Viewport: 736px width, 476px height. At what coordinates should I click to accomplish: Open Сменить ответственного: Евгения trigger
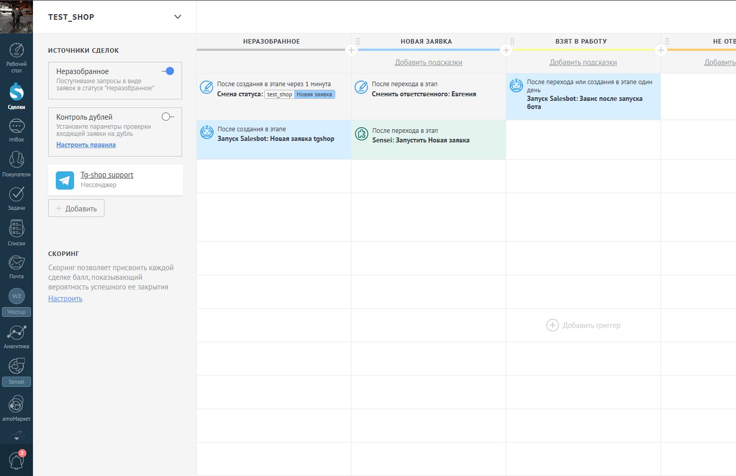pyautogui.click(x=429, y=96)
